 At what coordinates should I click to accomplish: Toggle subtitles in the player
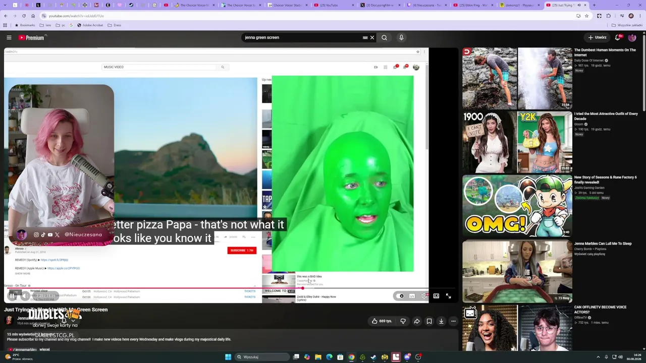412,296
